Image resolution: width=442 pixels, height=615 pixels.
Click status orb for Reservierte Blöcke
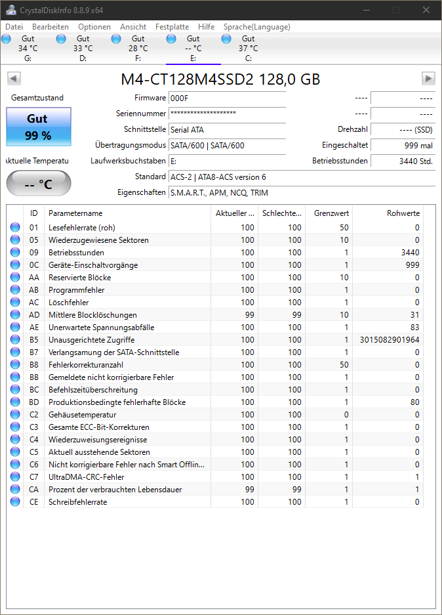(x=15, y=277)
